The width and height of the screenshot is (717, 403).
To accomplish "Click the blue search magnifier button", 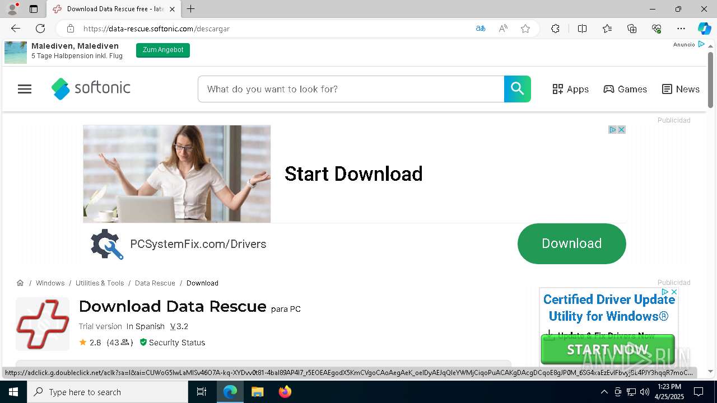I will (x=518, y=89).
